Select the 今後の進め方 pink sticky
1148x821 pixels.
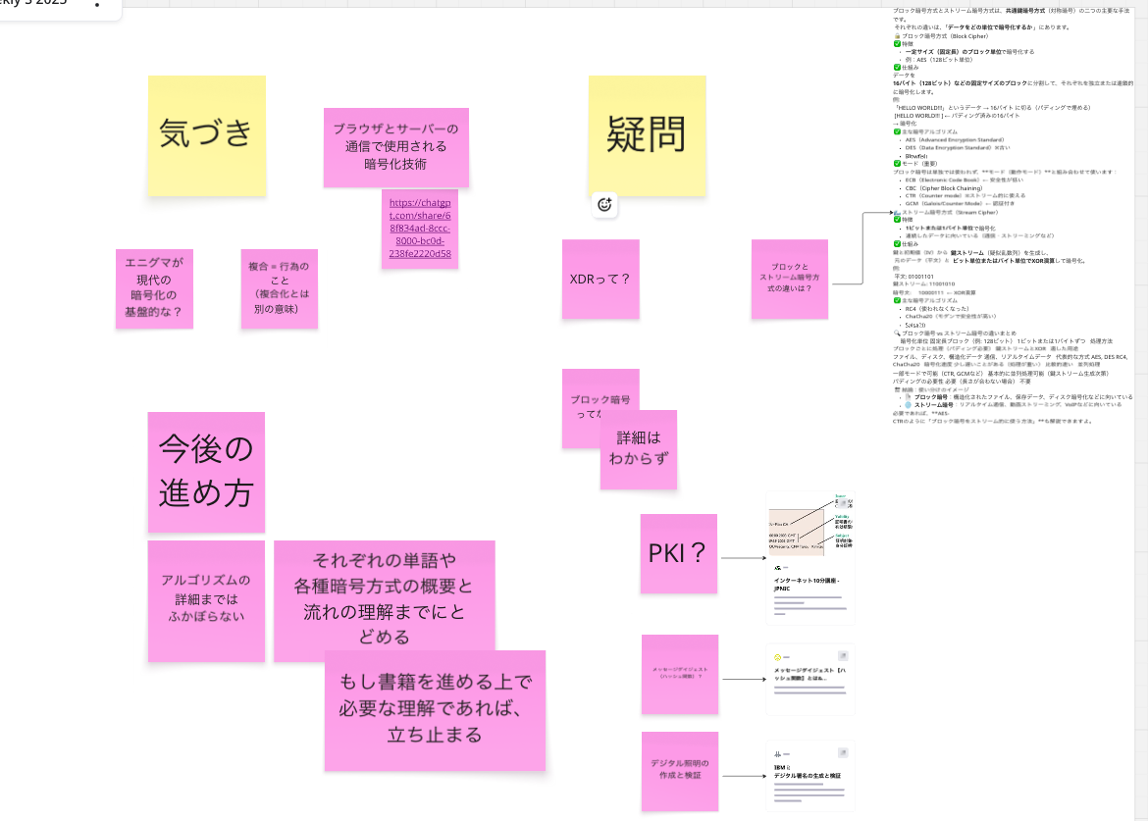coord(206,472)
